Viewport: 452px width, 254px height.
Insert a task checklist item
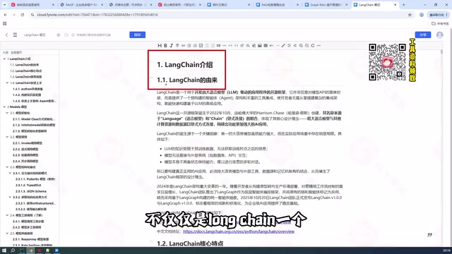coord(201,45)
